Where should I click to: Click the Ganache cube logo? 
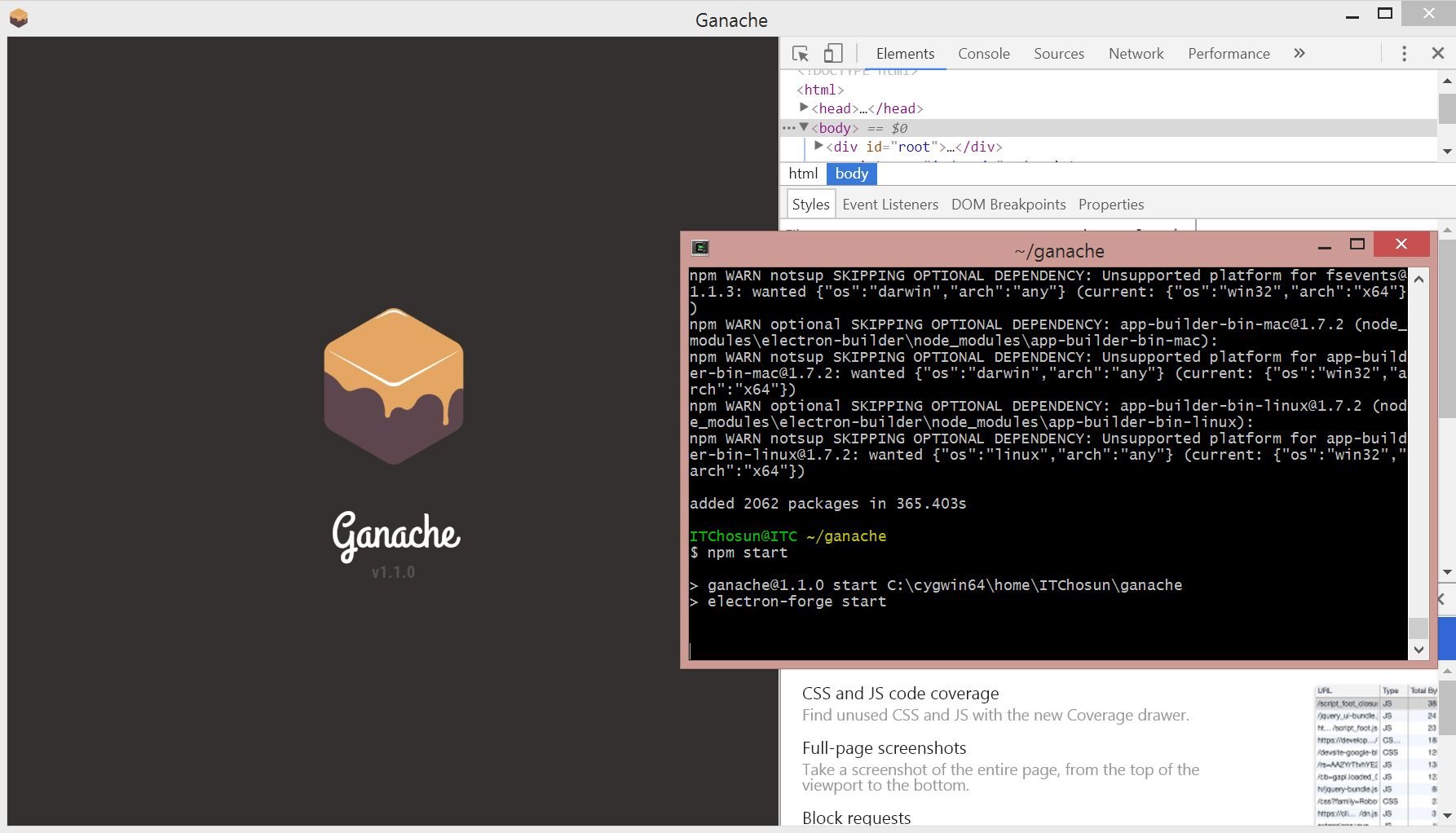(x=394, y=386)
